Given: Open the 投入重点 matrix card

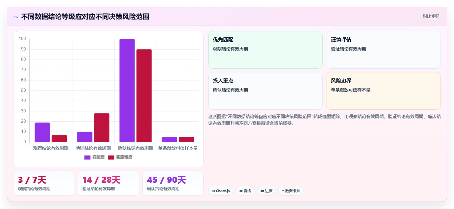Looking at the screenshot, I should click(265, 91).
